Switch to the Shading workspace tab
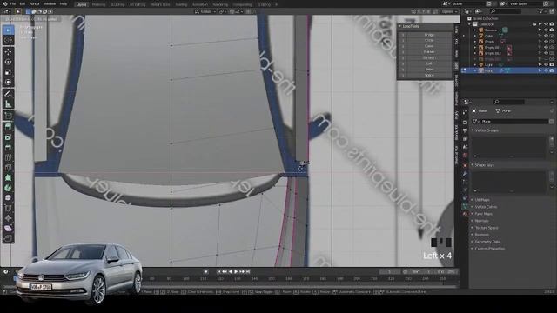 click(x=181, y=4)
